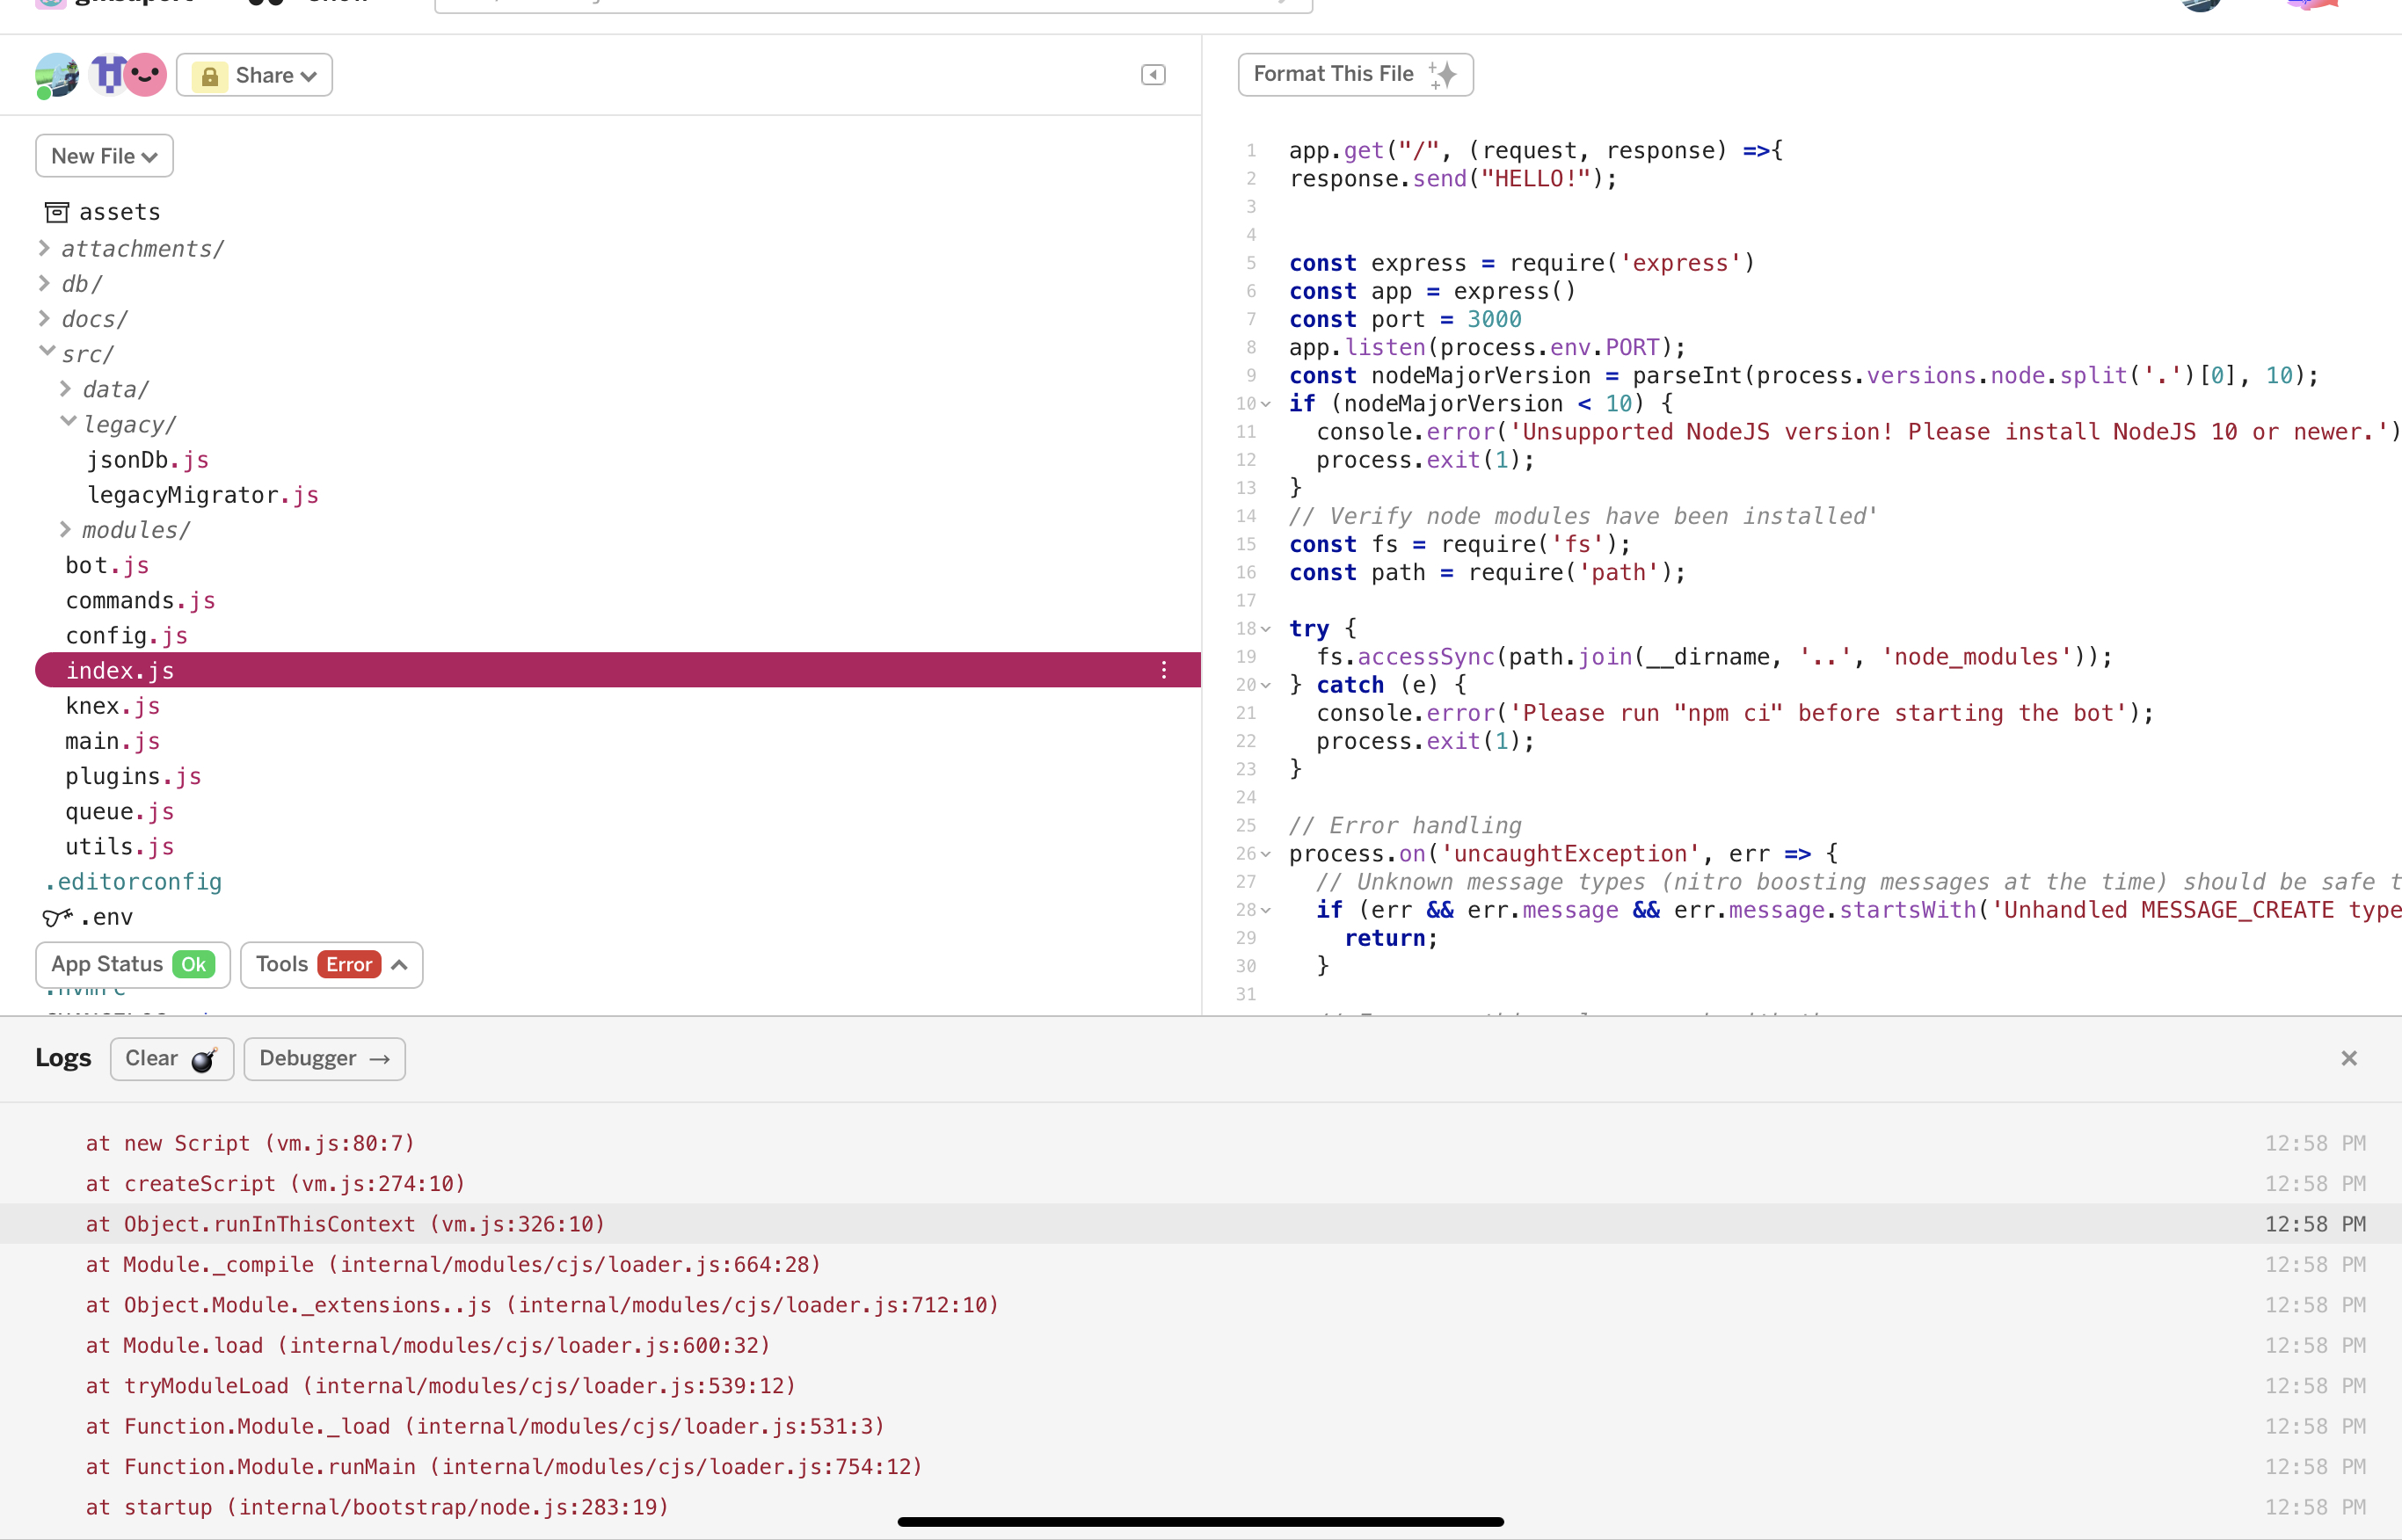This screenshot has width=2402, height=1540.
Task: Open Tools Error menu
Action: pyautogui.click(x=331, y=964)
